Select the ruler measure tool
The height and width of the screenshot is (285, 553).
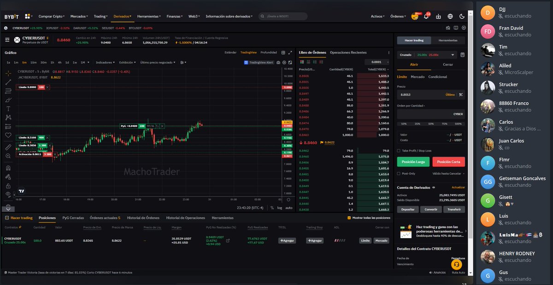pyautogui.click(x=8, y=147)
